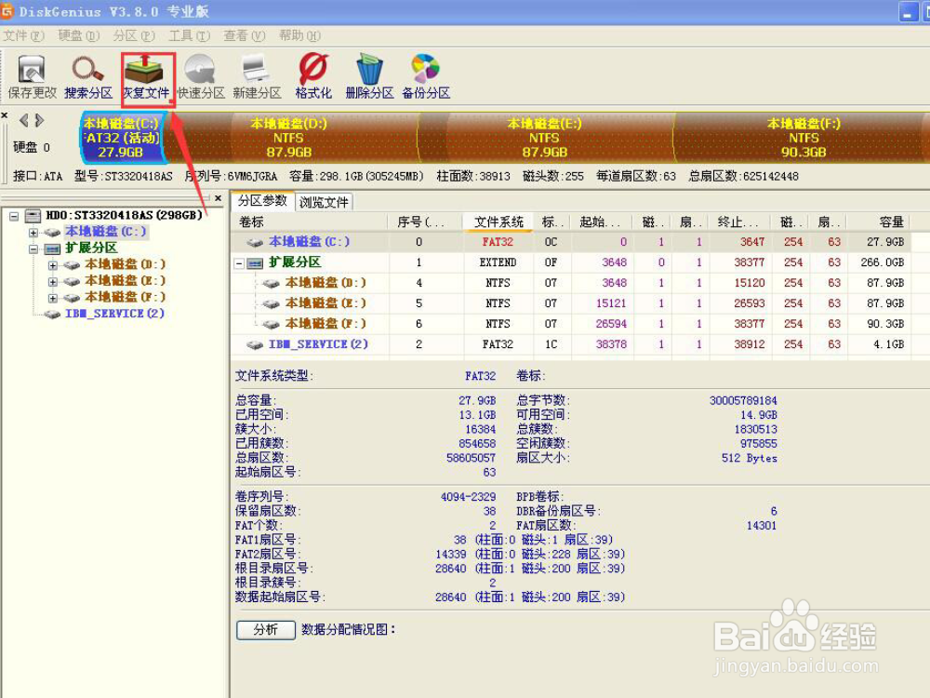Select 本地磁盘(D:) tree item
This screenshot has width=930, height=698.
tap(125, 264)
